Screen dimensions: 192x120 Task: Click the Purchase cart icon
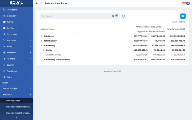[5, 40]
